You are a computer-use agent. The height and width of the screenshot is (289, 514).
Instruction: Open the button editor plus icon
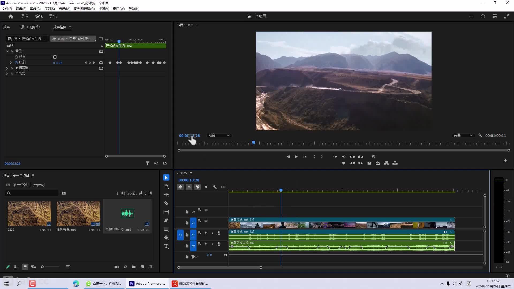tap(505, 160)
